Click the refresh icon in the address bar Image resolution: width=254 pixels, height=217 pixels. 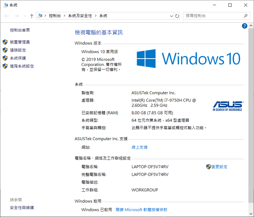(177, 16)
